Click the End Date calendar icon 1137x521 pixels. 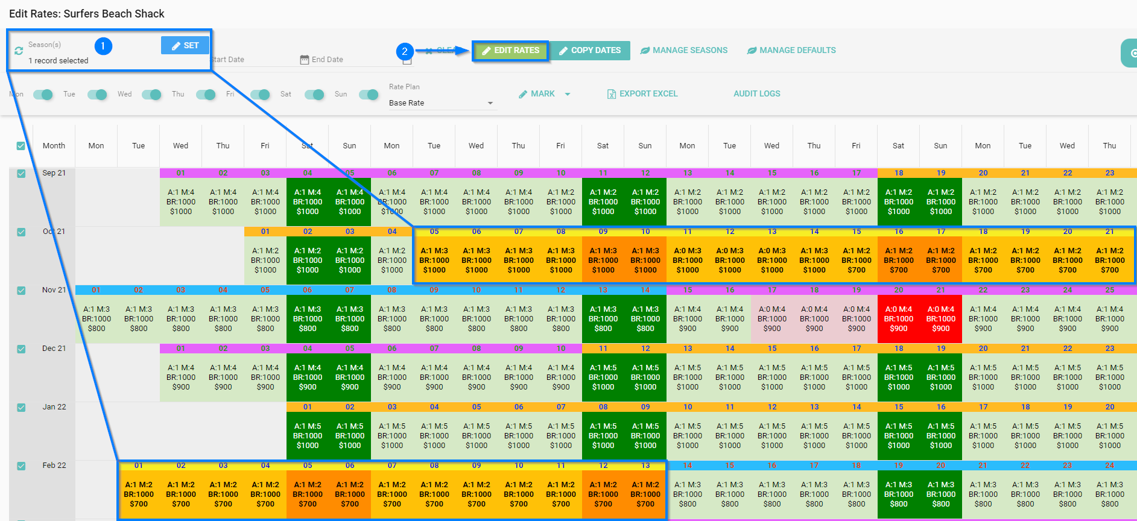coord(305,60)
